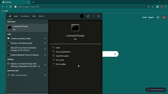Click Google icon in address bar

pos(15,7)
